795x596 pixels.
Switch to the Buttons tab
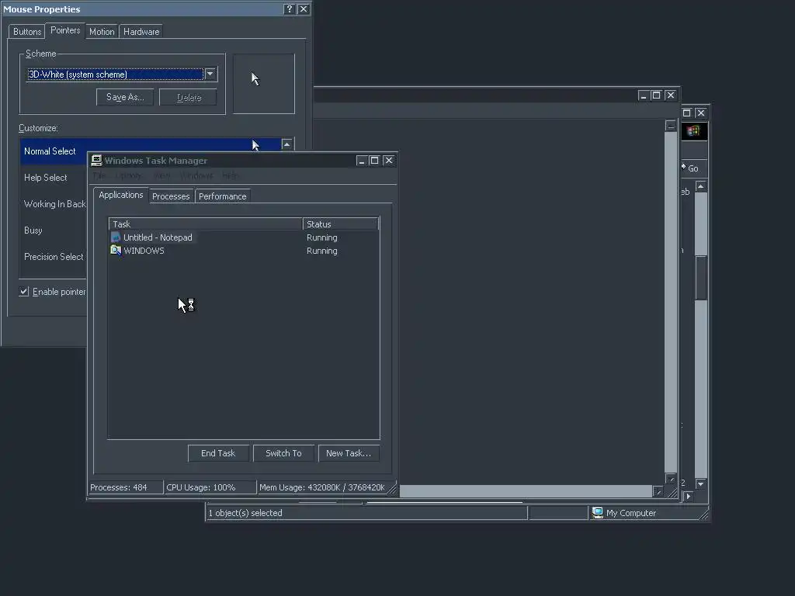pyautogui.click(x=27, y=31)
